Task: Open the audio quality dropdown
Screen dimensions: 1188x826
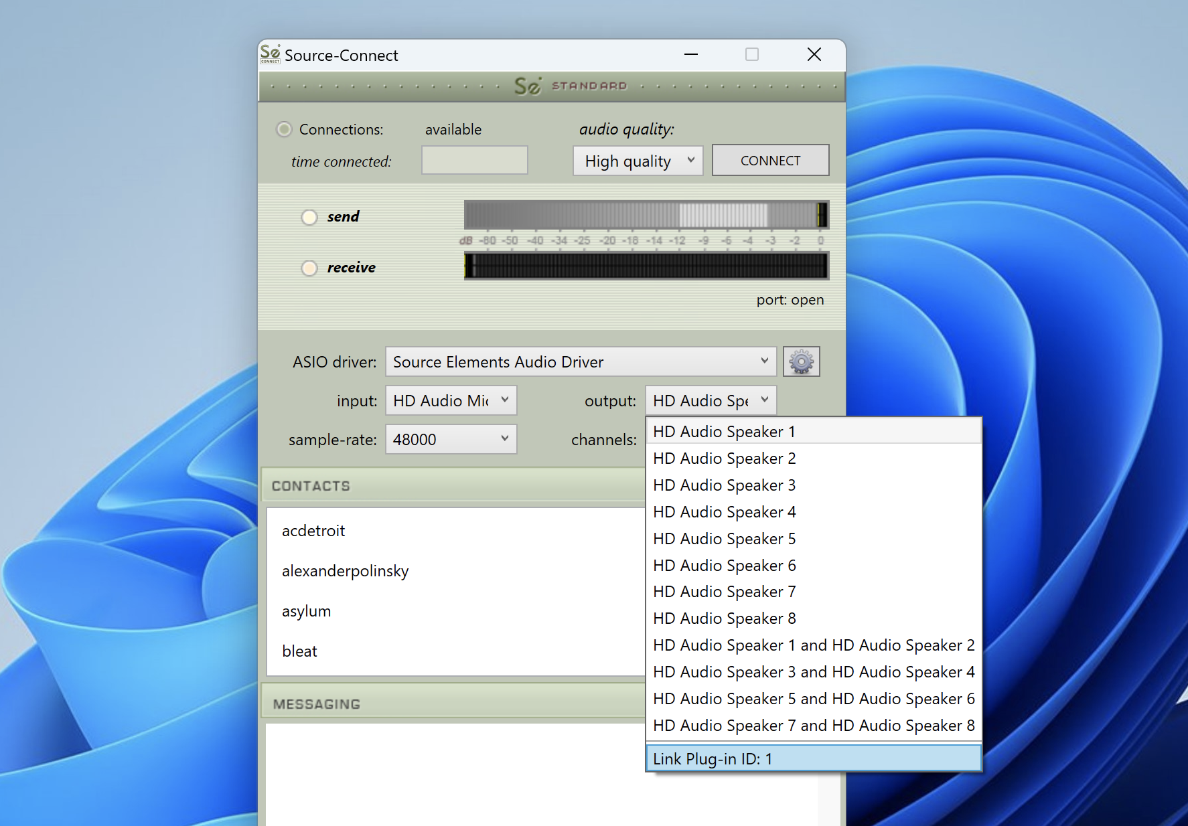Action: click(637, 161)
